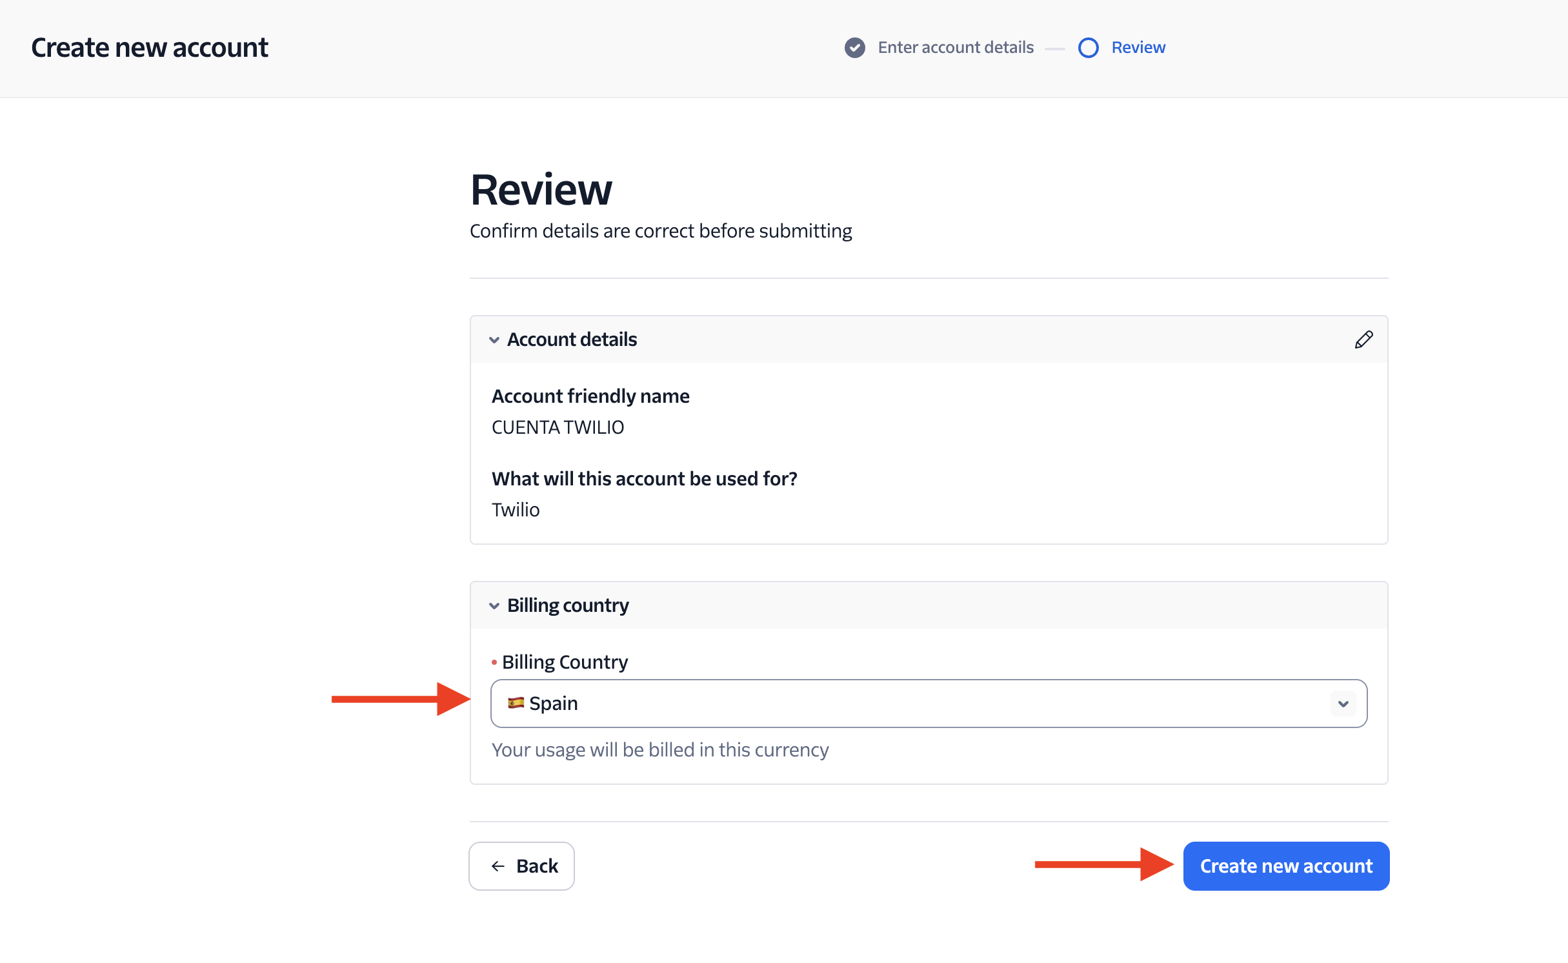This screenshot has height=963, width=1568.
Task: Open the Spain country select box
Action: pyautogui.click(x=903, y=704)
